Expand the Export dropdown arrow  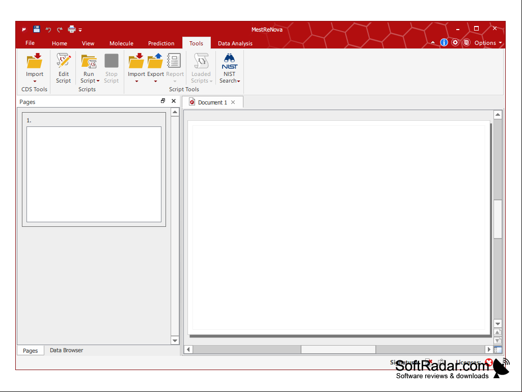(155, 82)
